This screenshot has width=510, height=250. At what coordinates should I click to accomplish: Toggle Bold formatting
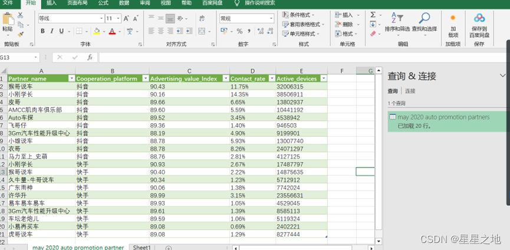pyautogui.click(x=42, y=31)
